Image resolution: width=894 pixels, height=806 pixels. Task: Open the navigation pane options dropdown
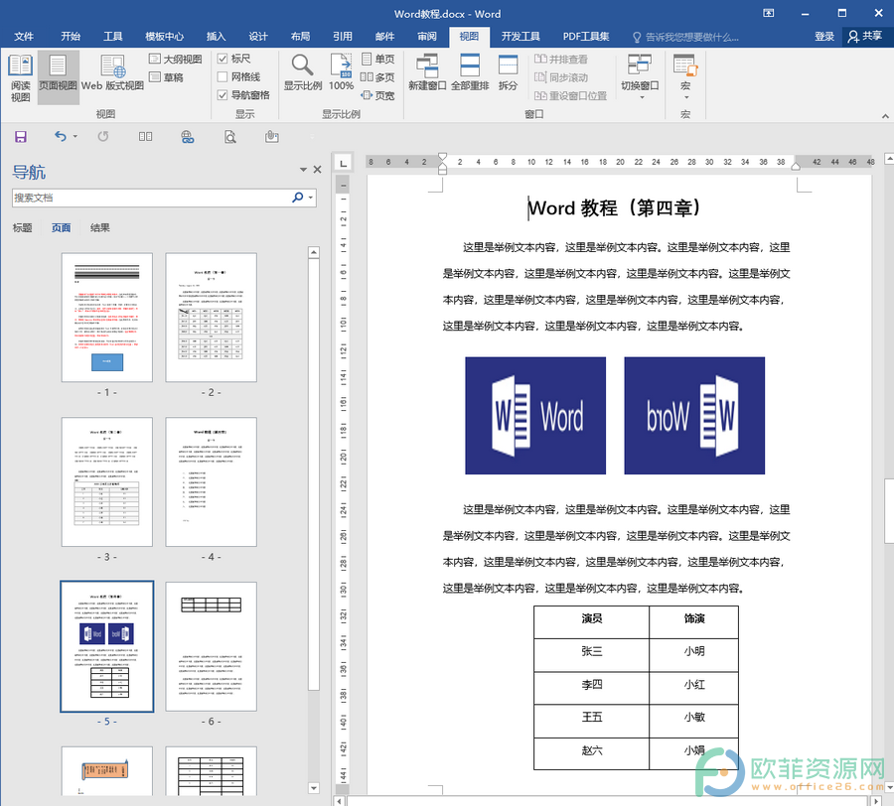click(x=303, y=169)
